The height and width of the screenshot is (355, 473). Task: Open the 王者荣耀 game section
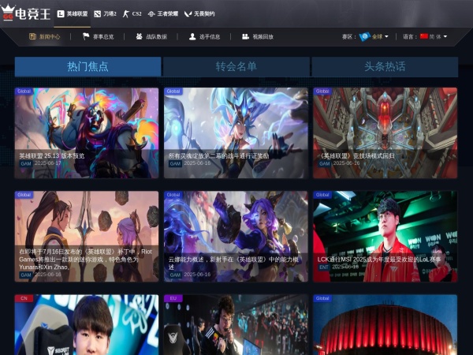click(151, 14)
